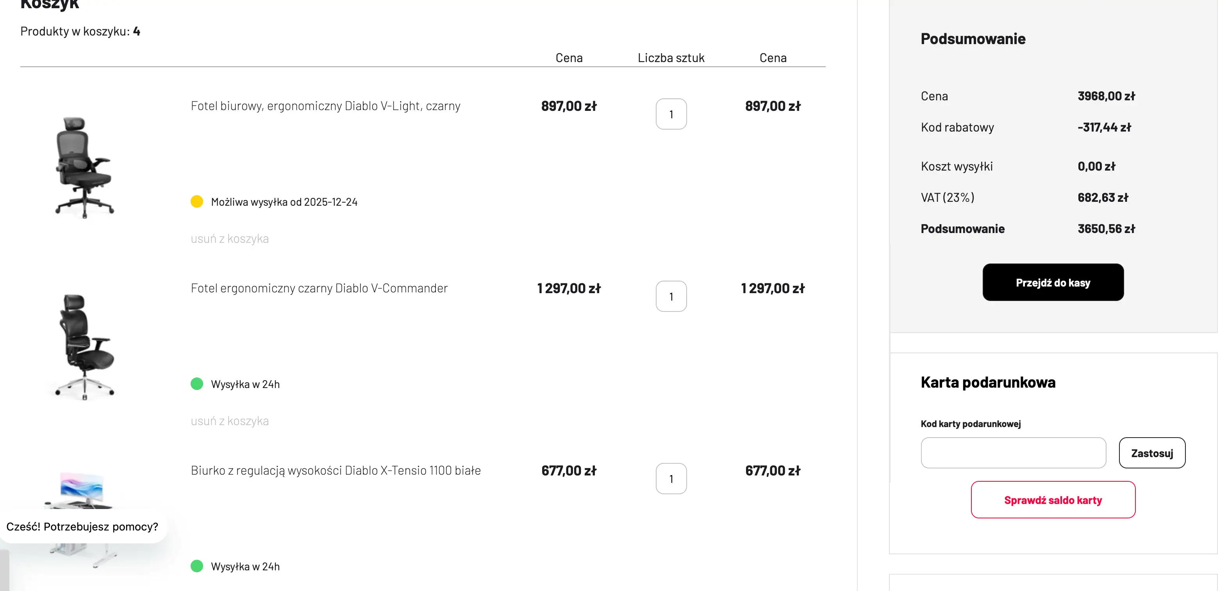Click the V-Commander chair product image
The width and height of the screenshot is (1228, 591).
coord(85,347)
